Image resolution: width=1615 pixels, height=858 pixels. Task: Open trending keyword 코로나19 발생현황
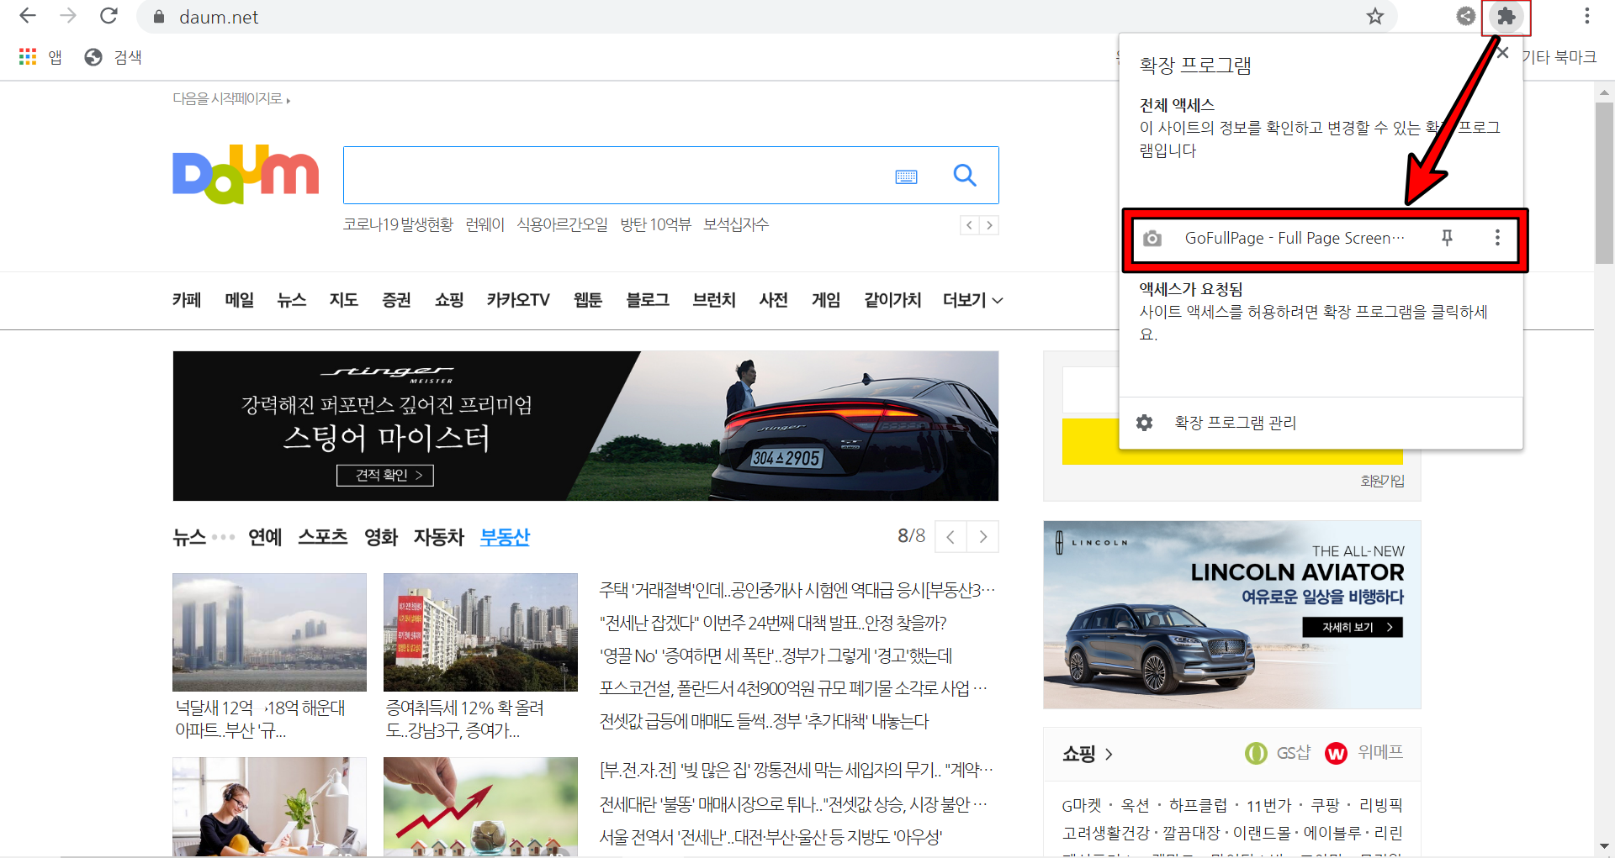coord(398,224)
